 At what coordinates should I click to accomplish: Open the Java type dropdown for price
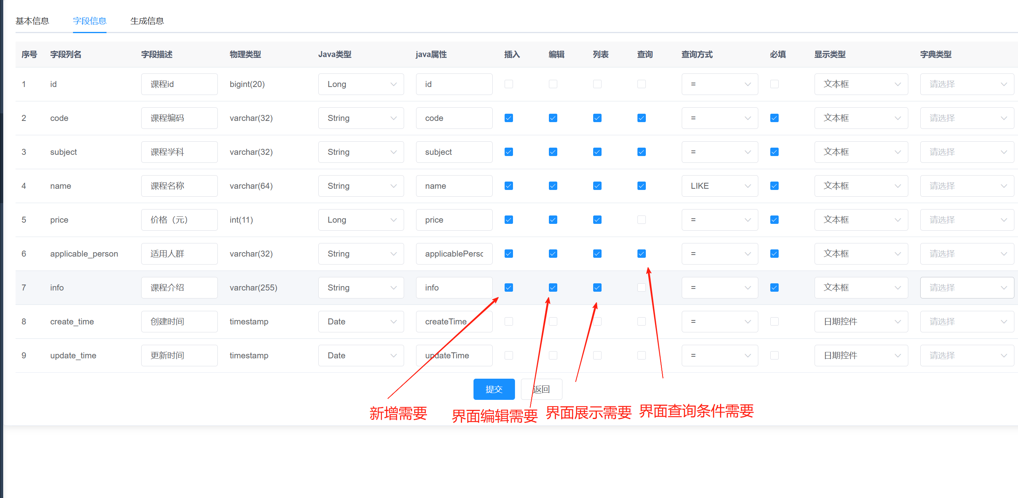tap(361, 220)
